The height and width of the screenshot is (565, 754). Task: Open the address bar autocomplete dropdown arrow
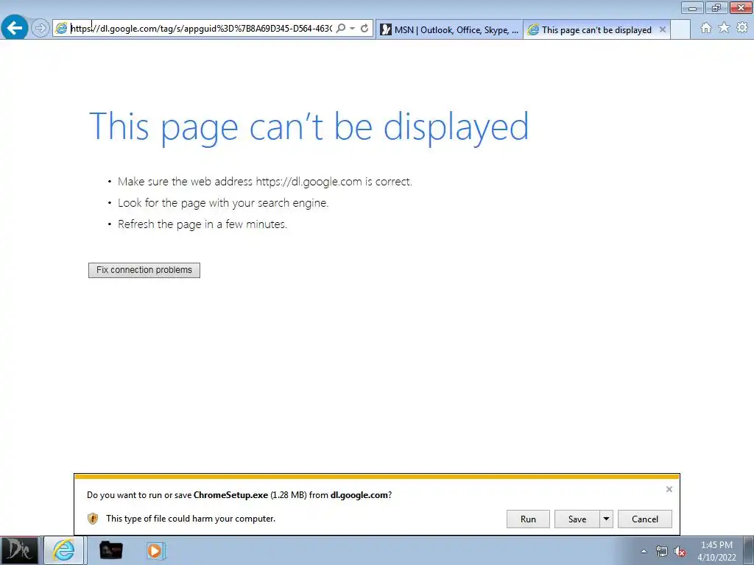pyautogui.click(x=353, y=29)
